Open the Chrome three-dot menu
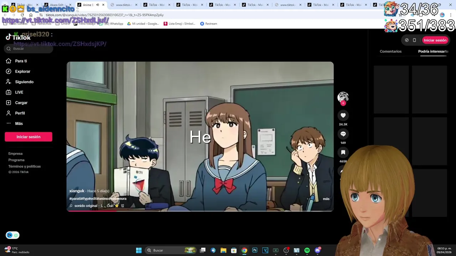 [451, 15]
